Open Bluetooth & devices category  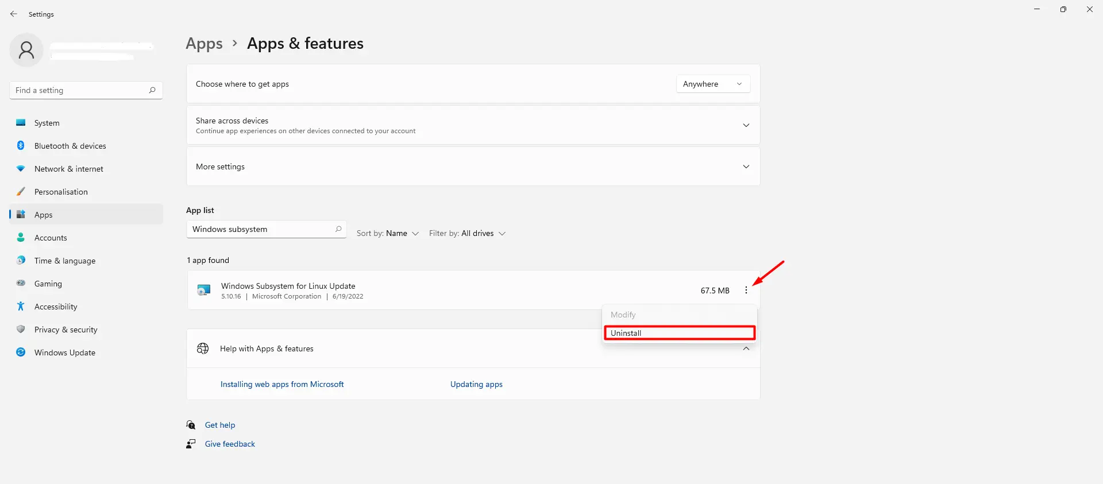[x=86, y=146]
